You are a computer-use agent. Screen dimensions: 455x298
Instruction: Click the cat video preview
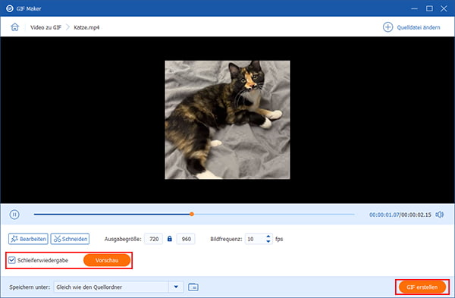point(227,120)
